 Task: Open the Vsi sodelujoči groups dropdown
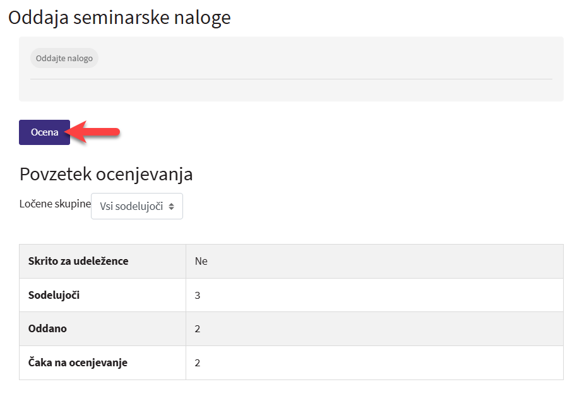pyautogui.click(x=136, y=206)
